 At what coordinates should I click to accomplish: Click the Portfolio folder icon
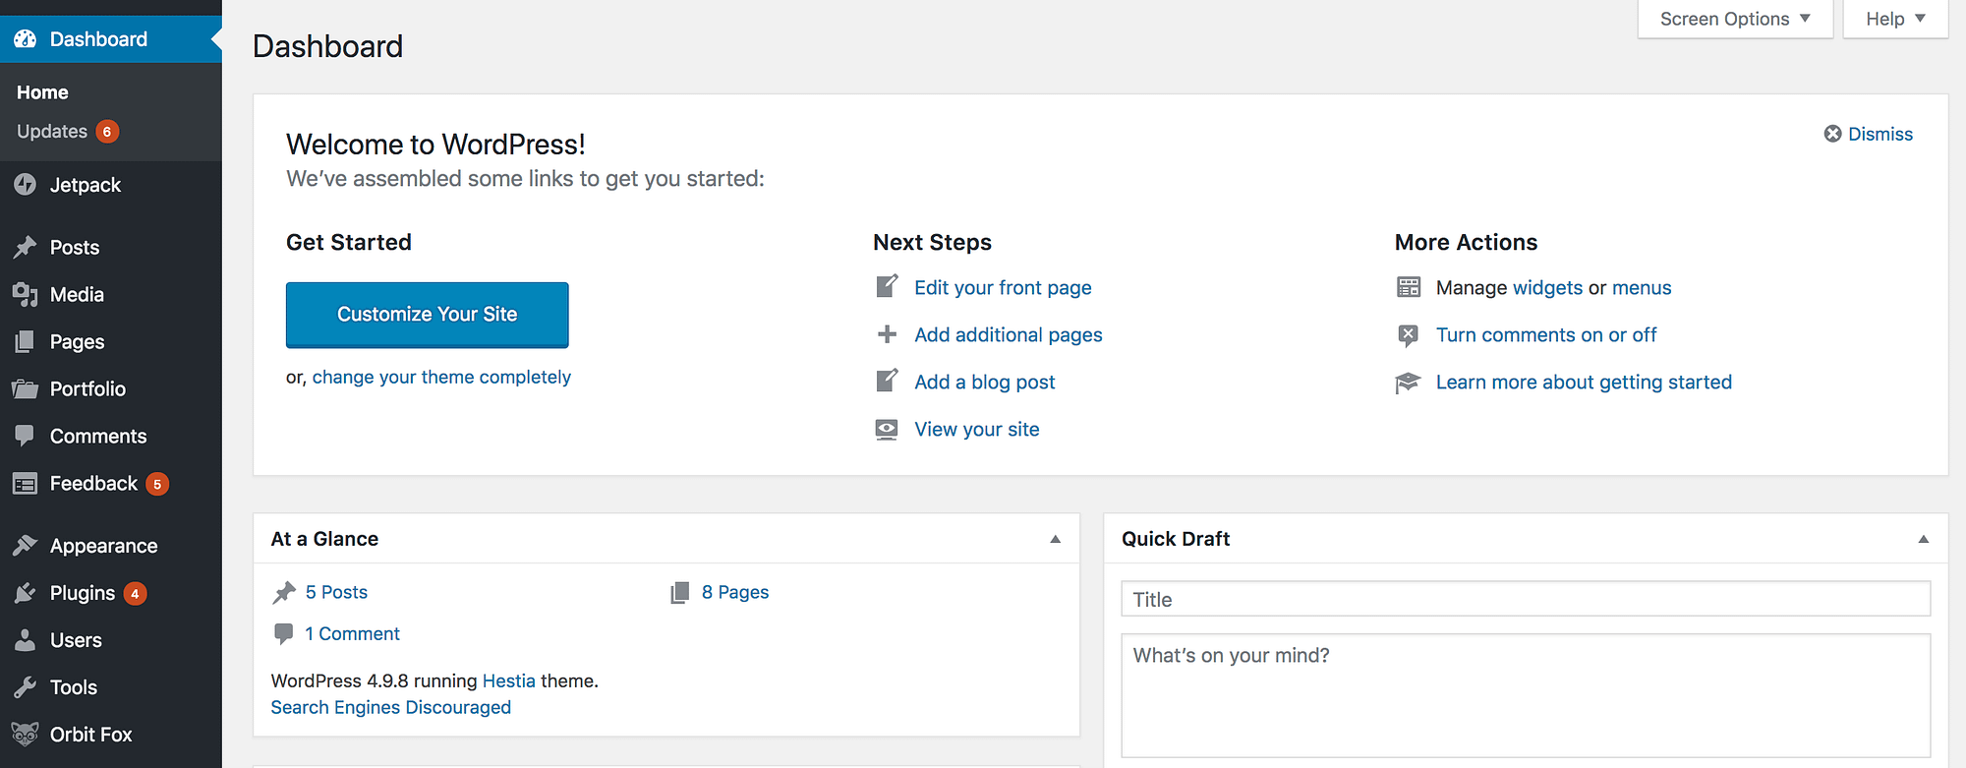[x=26, y=388]
